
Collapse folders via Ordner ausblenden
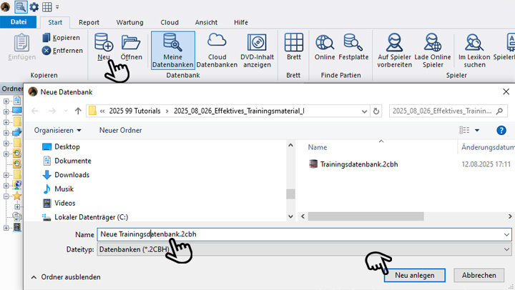[65, 276]
